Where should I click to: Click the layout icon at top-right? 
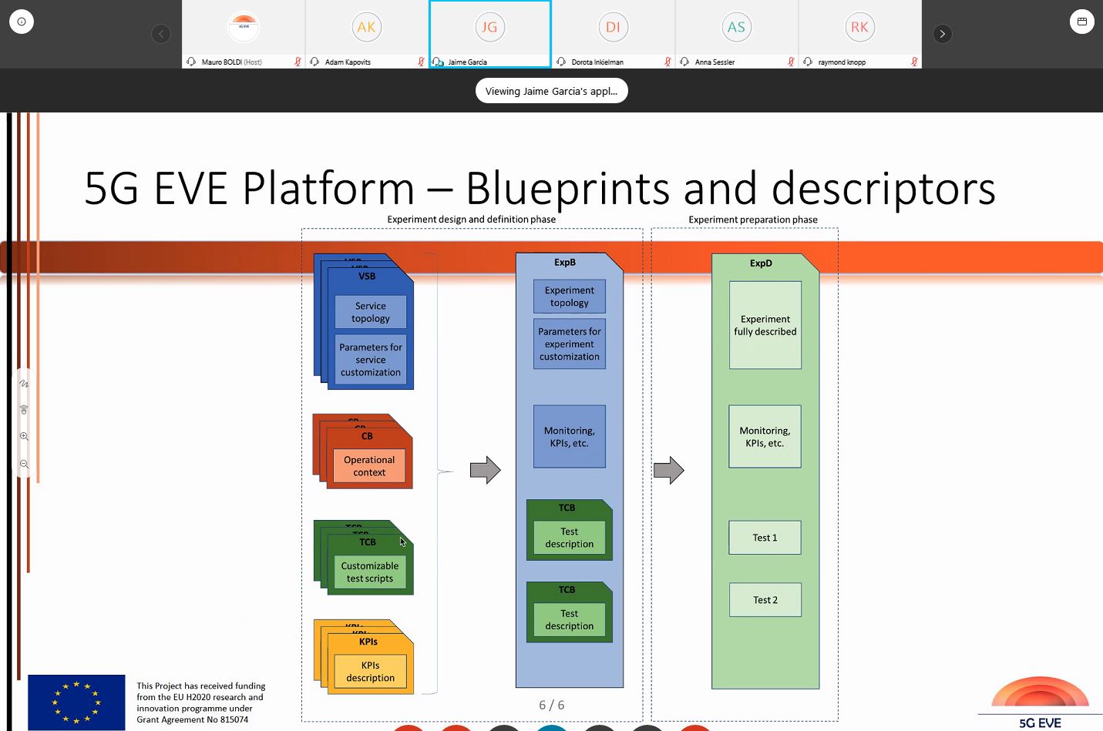point(1081,22)
